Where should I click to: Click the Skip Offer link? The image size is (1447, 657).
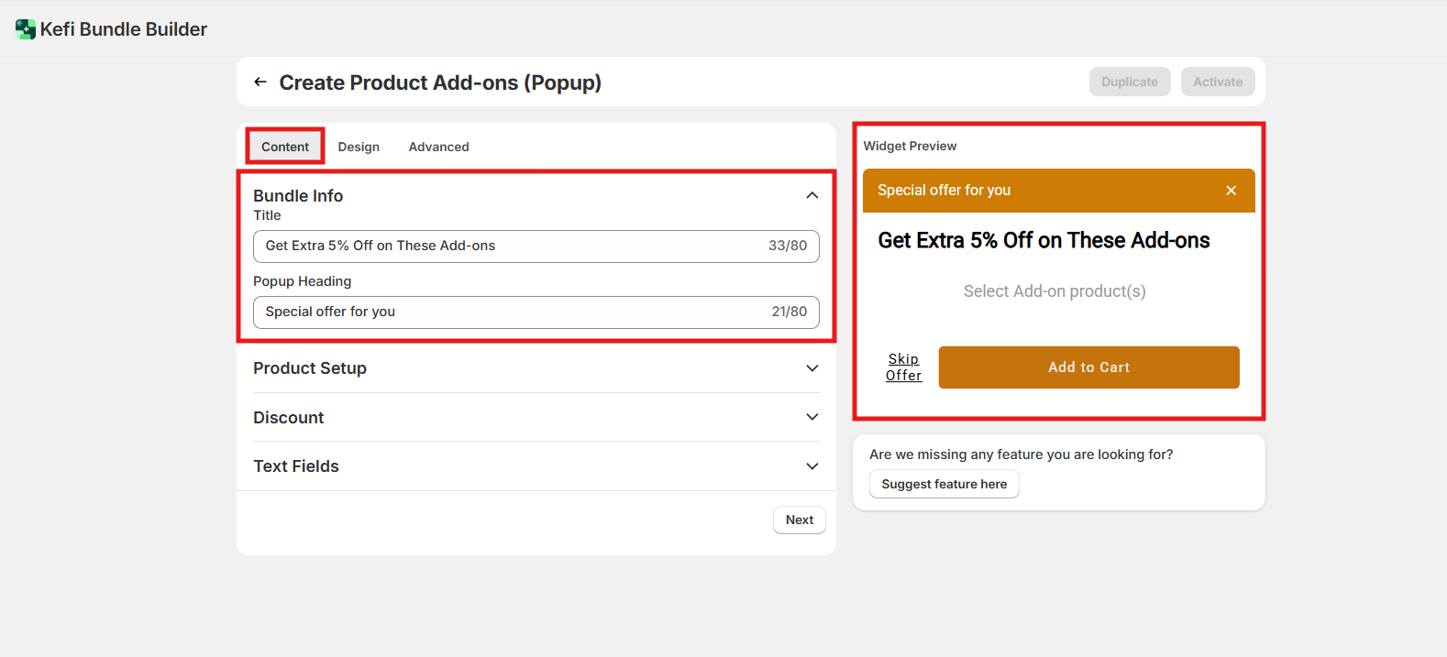pos(903,367)
